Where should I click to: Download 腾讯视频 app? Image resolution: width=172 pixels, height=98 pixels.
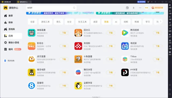157,33
